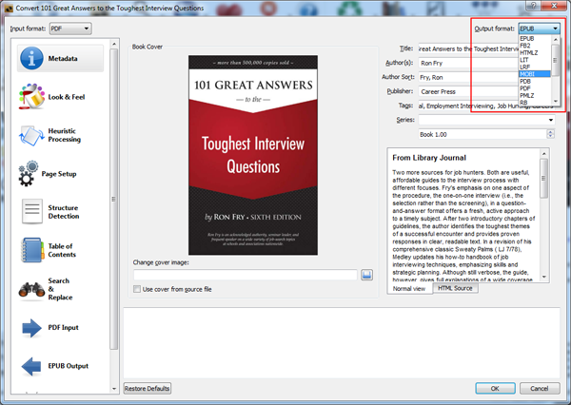The image size is (571, 405).
Task: Click the Author(s) field with Ron Fry
Action: 468,63
